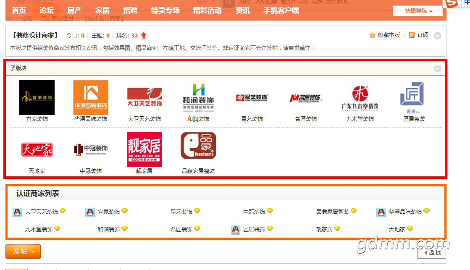Click the diamond badge after 品象家居整装

(354, 211)
